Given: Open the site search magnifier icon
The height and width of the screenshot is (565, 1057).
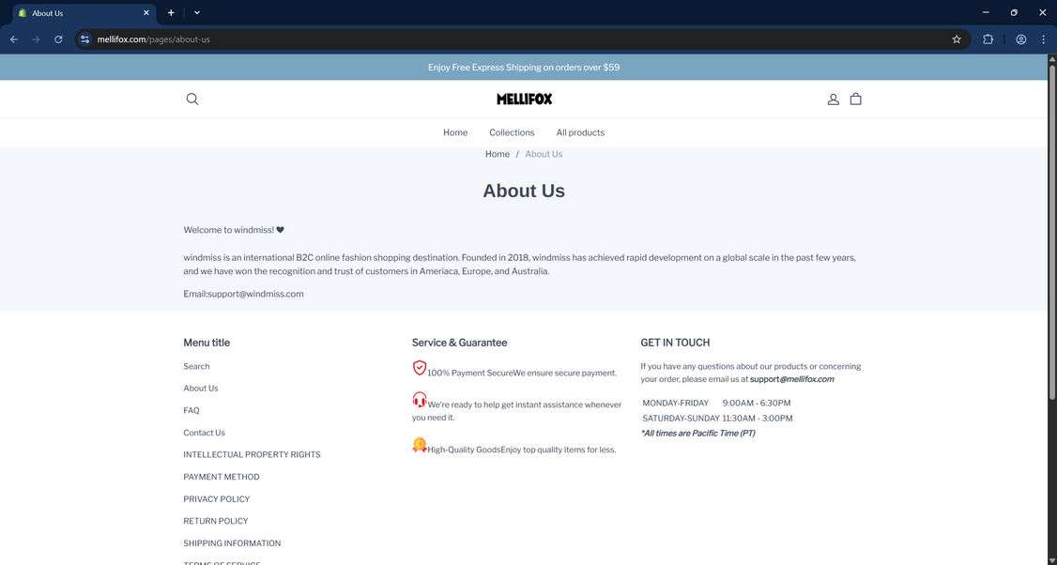Looking at the screenshot, I should [x=192, y=99].
